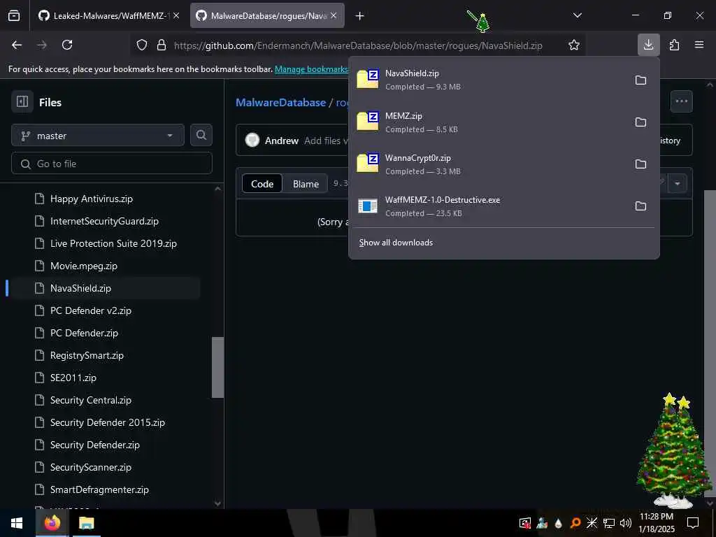Open Happy Antivirus.zip in file tree
Viewport: 716px width, 537px height.
(92, 199)
